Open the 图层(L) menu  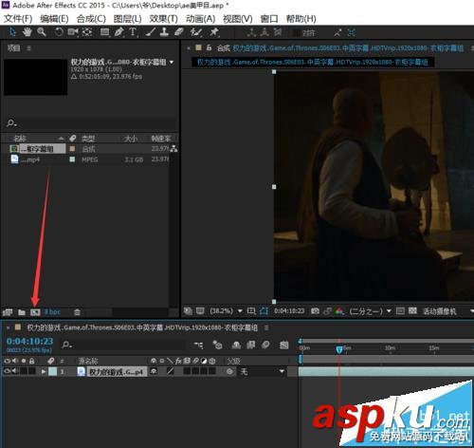click(x=127, y=19)
